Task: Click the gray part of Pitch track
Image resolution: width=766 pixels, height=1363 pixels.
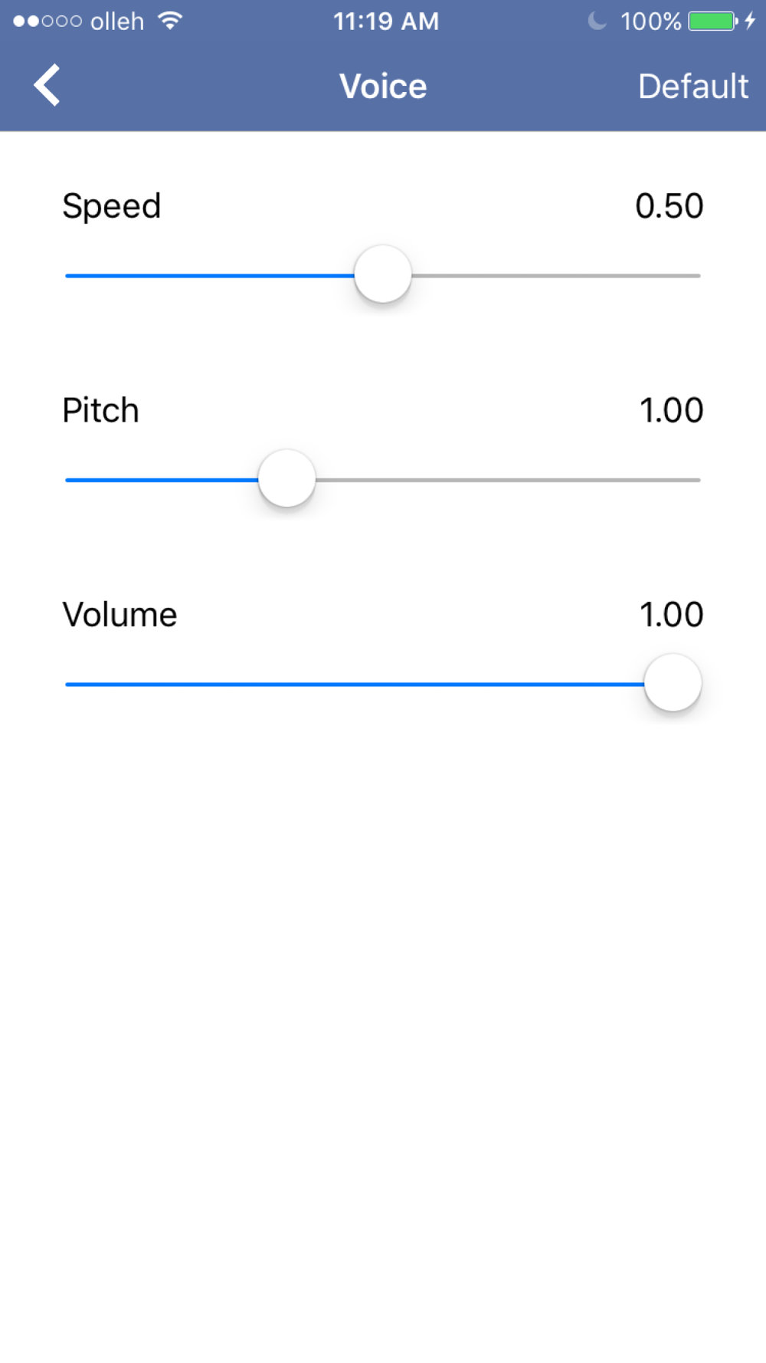Action: (507, 480)
